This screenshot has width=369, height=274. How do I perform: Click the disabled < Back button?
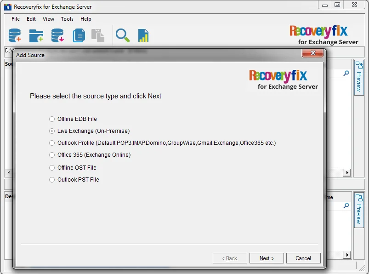(230, 258)
